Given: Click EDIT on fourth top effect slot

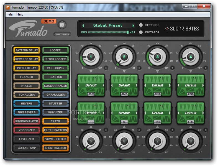Looking at the screenshot, I should click(191, 94).
